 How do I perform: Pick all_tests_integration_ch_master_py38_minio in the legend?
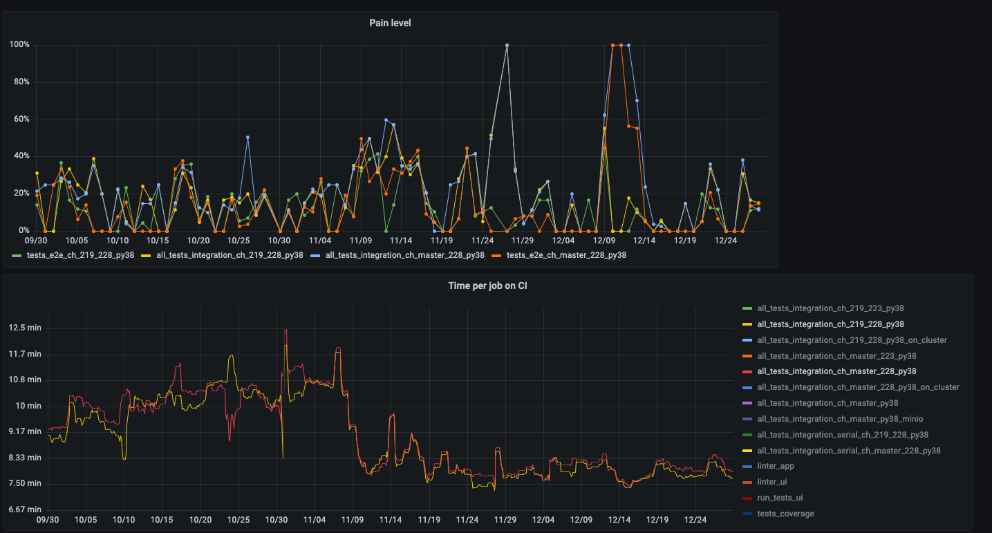840,419
